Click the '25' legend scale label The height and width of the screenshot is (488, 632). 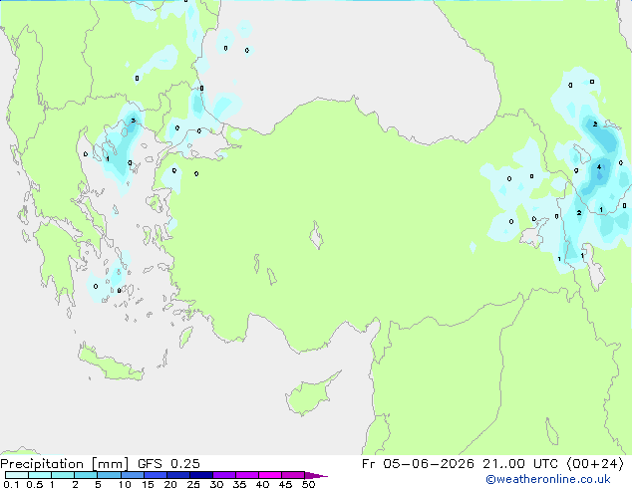[193, 484]
